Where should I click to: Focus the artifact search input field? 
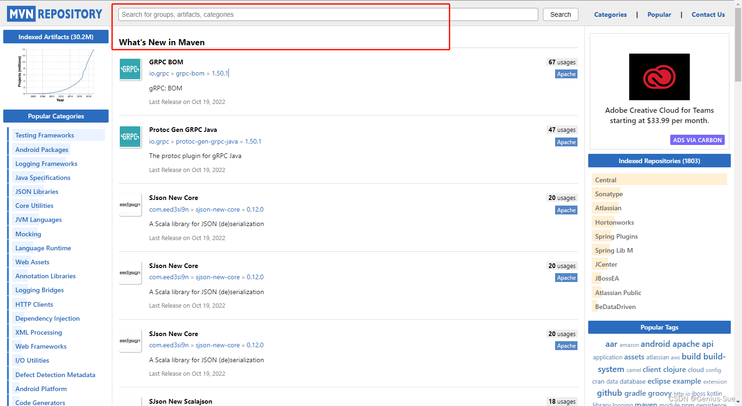[x=328, y=14]
